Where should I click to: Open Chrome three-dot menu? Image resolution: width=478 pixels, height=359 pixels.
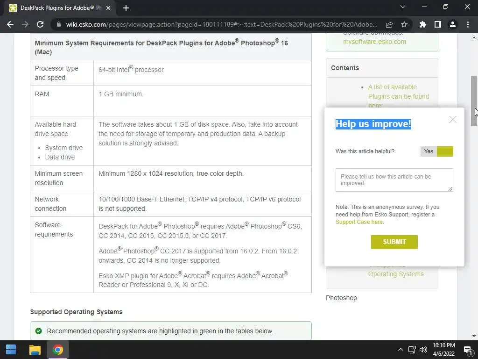(468, 24)
